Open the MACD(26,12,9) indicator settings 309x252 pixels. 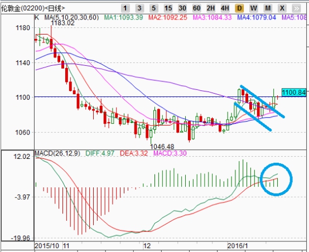(57, 153)
